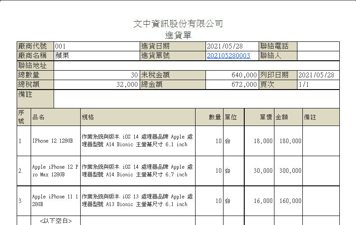Screen dimensions: 356x225
Task: Click the <以下空白> end marker
Action: pyautogui.click(x=56, y=221)
